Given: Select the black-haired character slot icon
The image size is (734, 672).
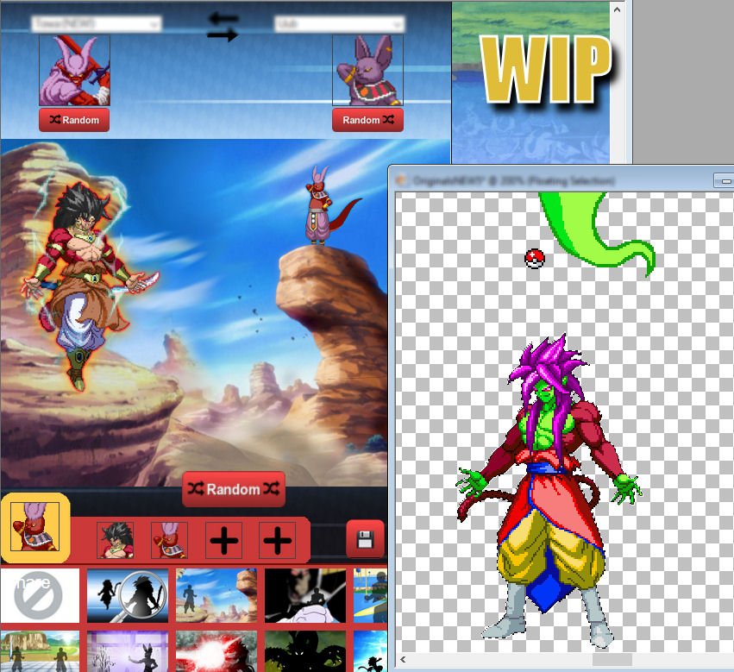Looking at the screenshot, I should coord(115,541).
